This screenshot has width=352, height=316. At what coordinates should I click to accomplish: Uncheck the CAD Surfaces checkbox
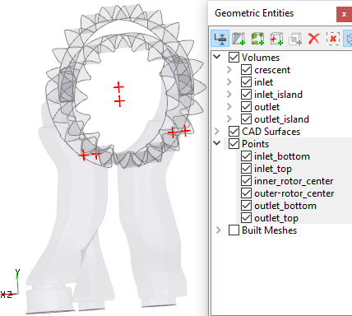(x=234, y=132)
